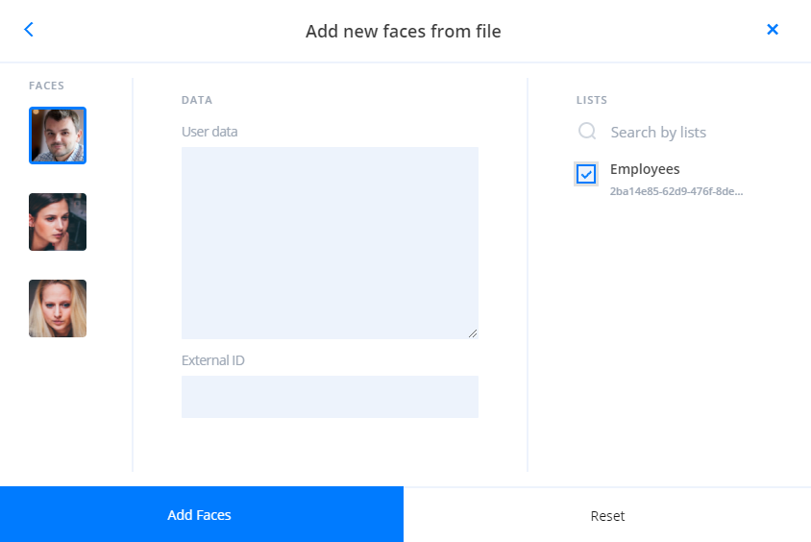
Task: Click the User data field label
Action: 209,132
